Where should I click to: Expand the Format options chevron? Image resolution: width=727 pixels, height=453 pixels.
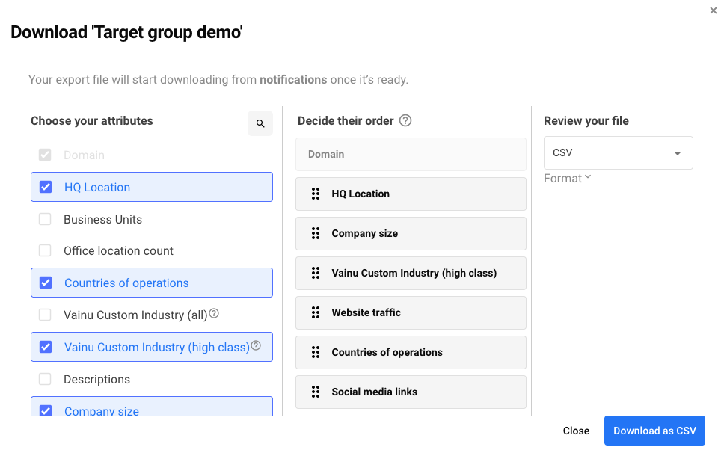click(588, 177)
